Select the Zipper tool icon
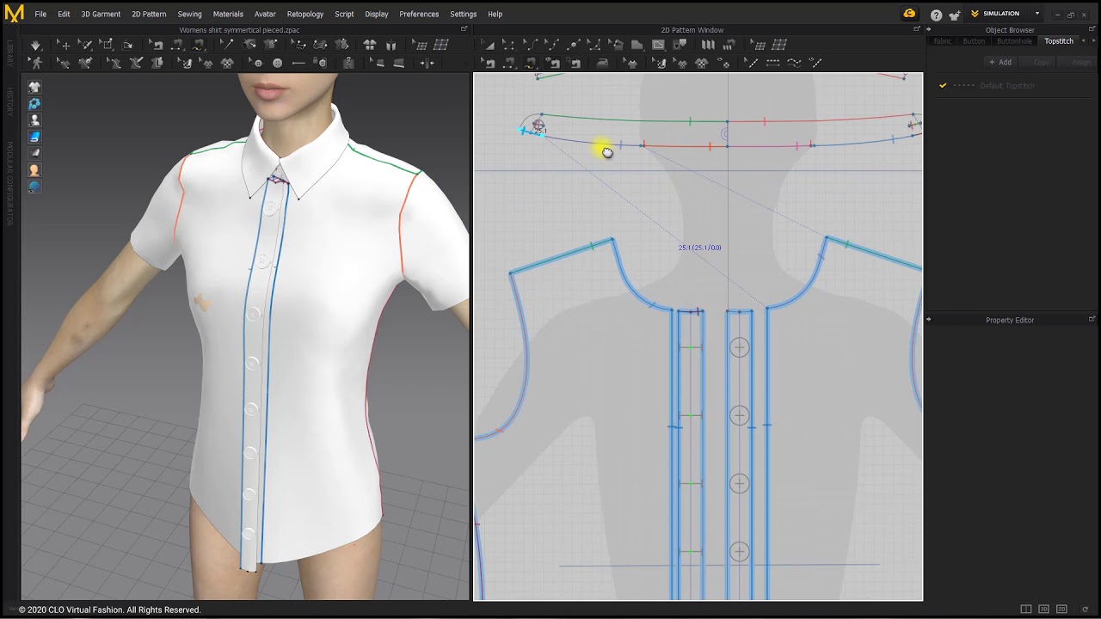 [x=348, y=63]
